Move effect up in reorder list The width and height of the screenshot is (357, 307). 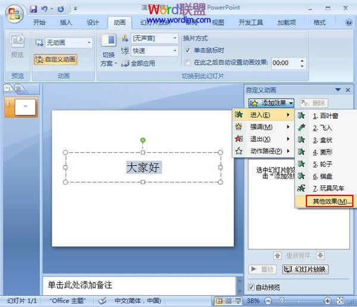coord(277,256)
